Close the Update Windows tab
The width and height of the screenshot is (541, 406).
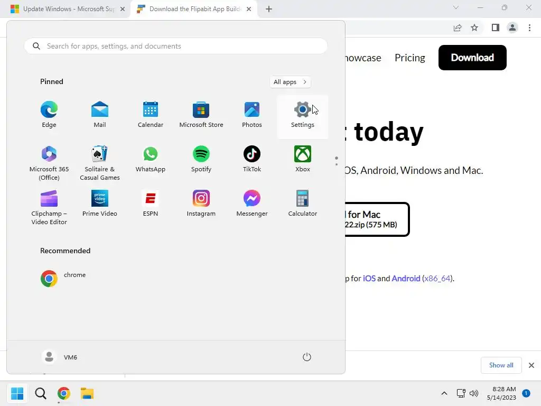(x=123, y=9)
